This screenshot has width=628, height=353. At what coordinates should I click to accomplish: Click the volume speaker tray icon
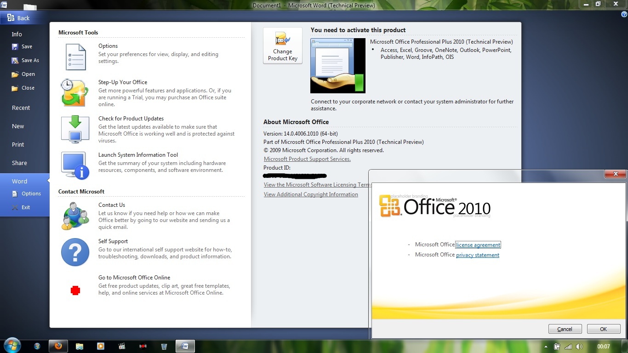(x=579, y=347)
